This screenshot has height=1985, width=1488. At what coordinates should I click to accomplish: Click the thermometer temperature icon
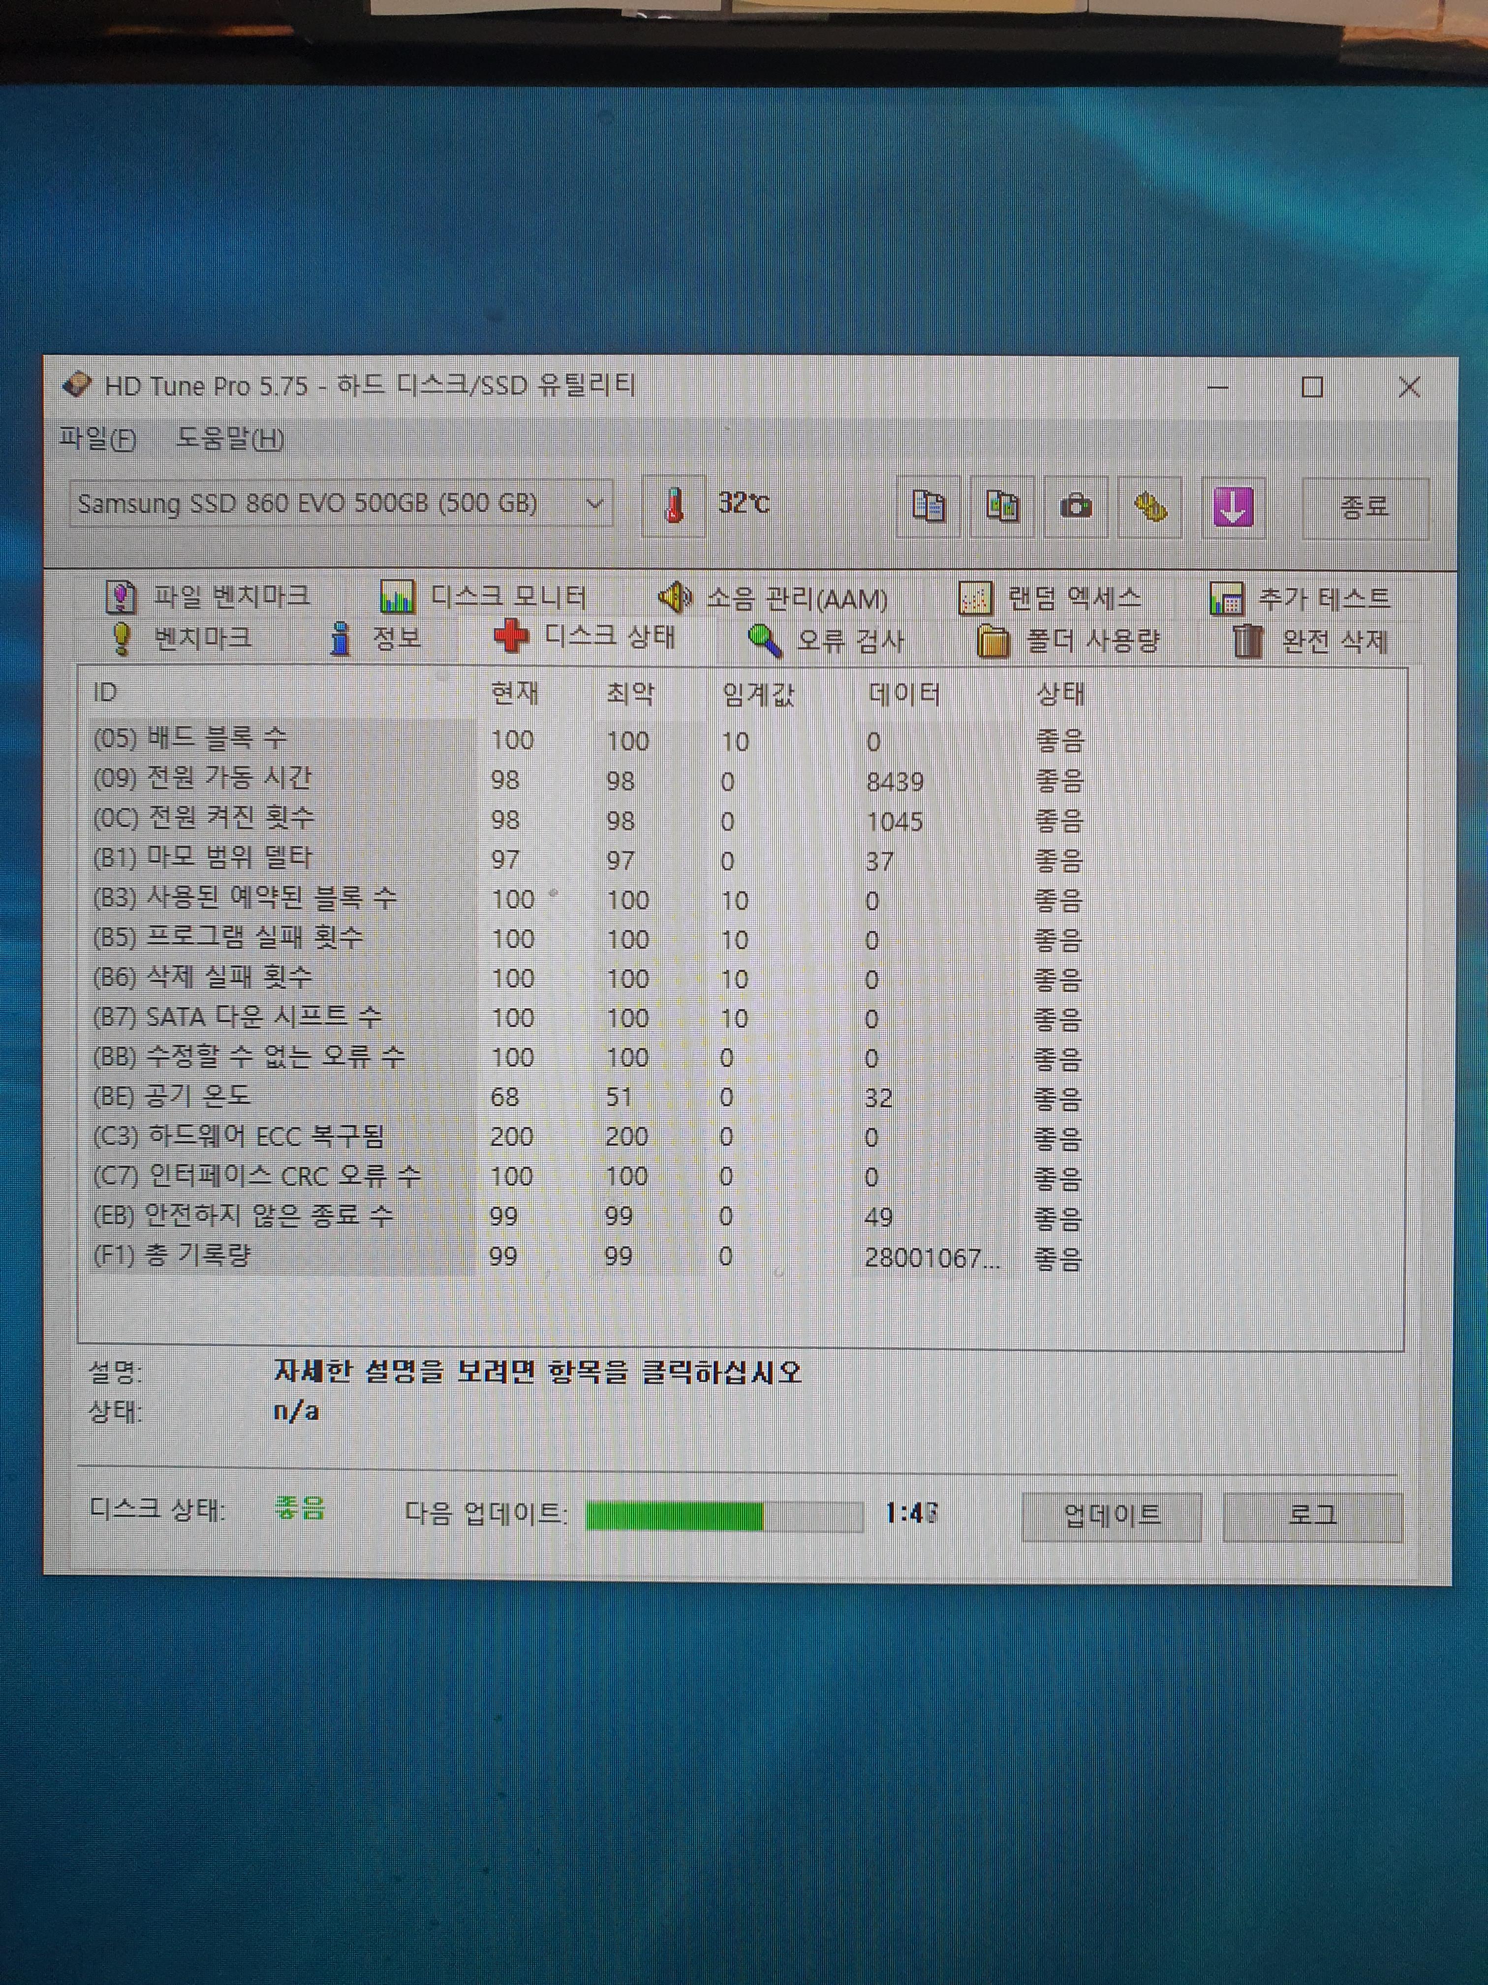[675, 506]
